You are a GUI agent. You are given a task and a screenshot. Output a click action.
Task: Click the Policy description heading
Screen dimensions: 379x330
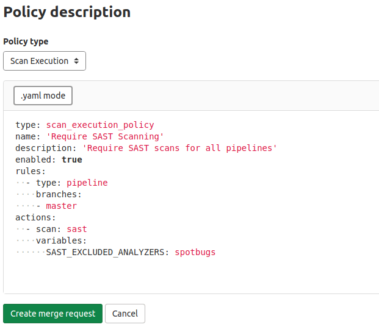pos(67,12)
